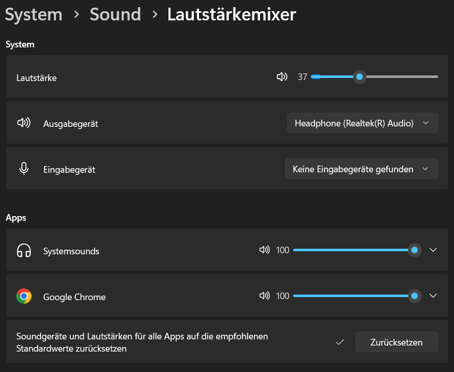Image resolution: width=454 pixels, height=372 pixels.
Task: Mute Systemsounds via its speaker icon
Action: (x=264, y=250)
